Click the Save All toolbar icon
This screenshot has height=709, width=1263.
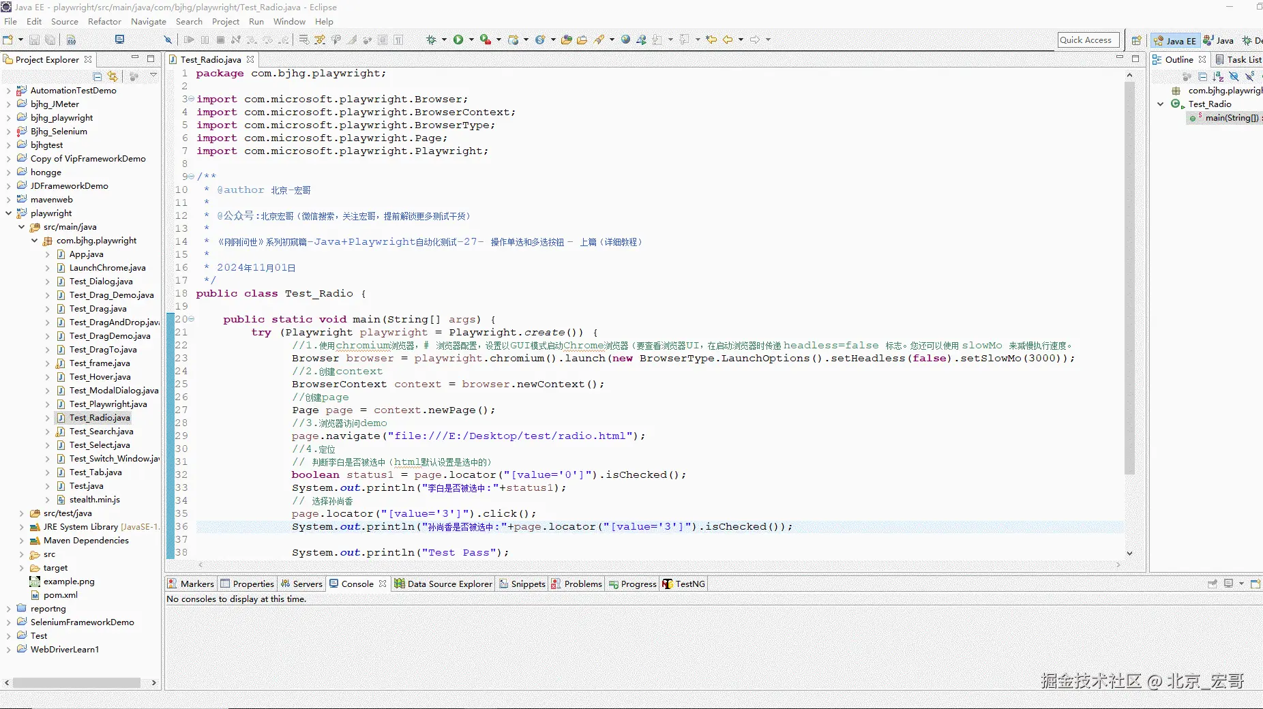50,40
